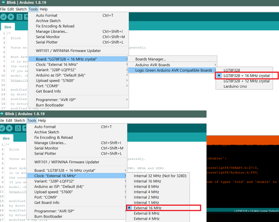Open Manage Libraries in top Tools menu

tap(78, 32)
